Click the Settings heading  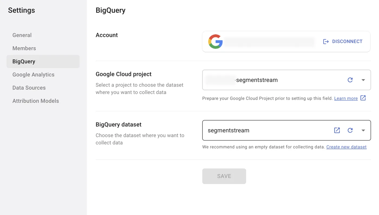click(21, 10)
